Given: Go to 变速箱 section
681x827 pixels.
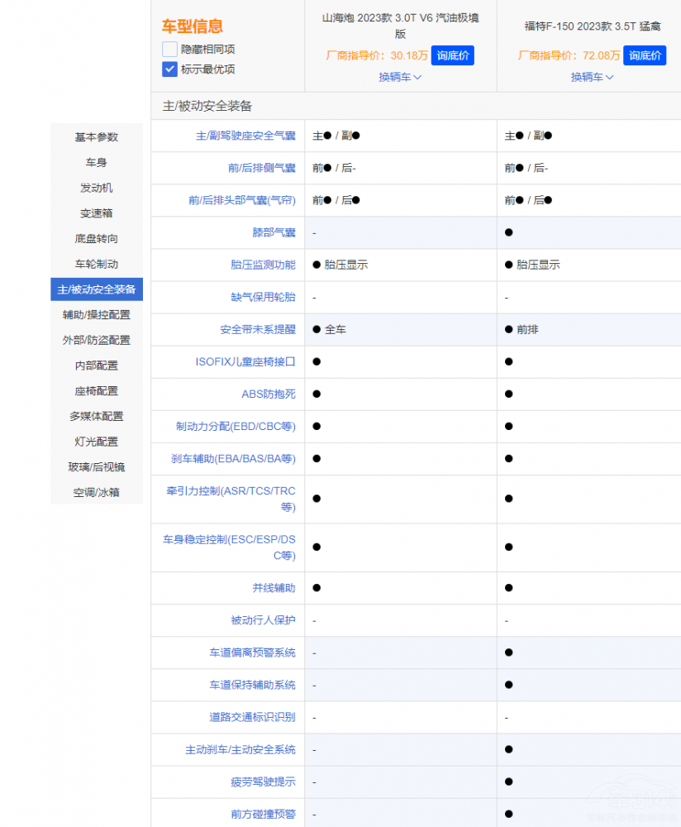Looking at the screenshot, I should coord(97,213).
